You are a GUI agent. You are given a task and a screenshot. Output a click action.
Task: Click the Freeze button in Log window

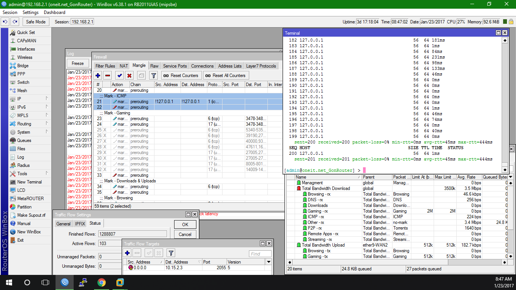(78, 63)
